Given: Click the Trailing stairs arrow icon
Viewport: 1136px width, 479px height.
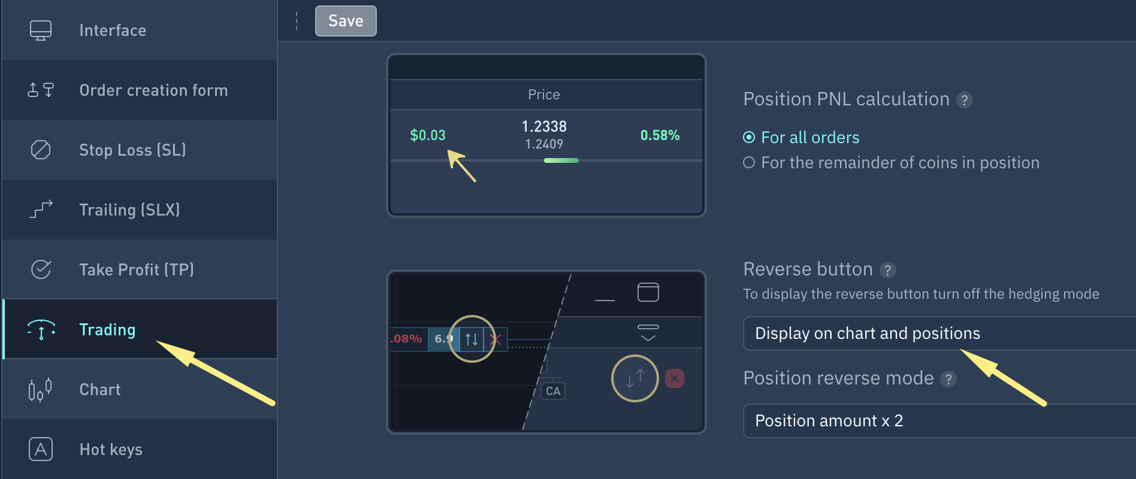Looking at the screenshot, I should point(41,210).
